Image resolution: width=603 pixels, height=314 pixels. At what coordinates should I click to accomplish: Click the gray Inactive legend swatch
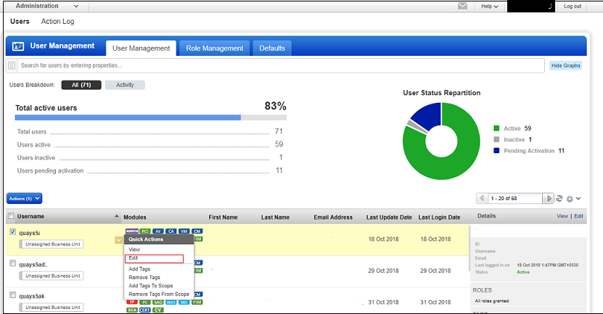tap(496, 139)
